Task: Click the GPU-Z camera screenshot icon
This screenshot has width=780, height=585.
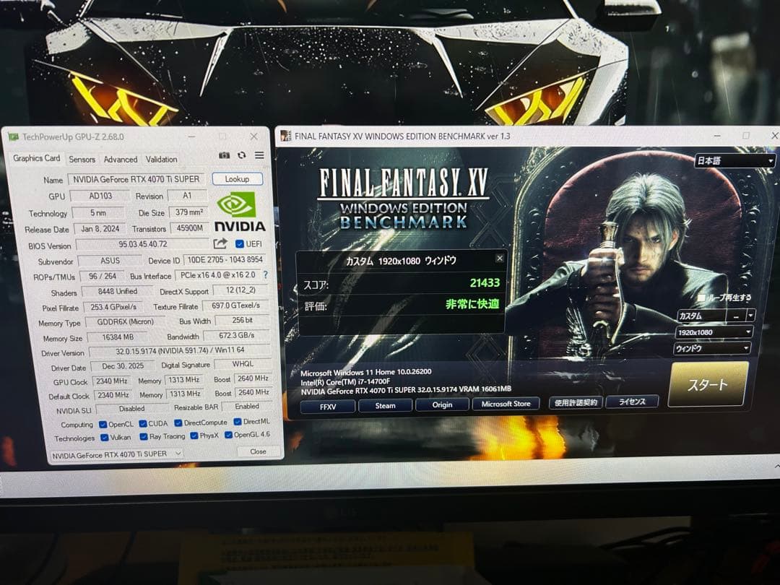Action: click(x=224, y=155)
